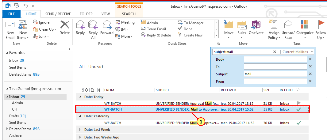Toggle Unread/Read status
Image resolution: width=327 pixels, height=140 pixels.
coord(288,30)
